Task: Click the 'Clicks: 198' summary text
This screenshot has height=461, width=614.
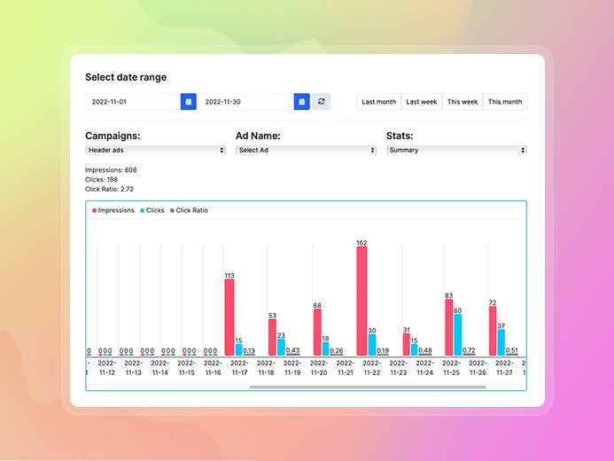Action: tap(101, 179)
